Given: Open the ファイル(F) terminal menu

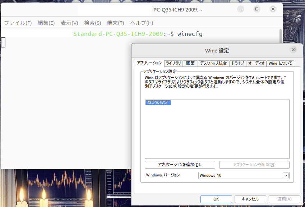Looking at the screenshot, I should (x=18, y=23).
